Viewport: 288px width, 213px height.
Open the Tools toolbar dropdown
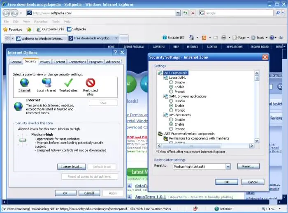[x=259, y=38]
